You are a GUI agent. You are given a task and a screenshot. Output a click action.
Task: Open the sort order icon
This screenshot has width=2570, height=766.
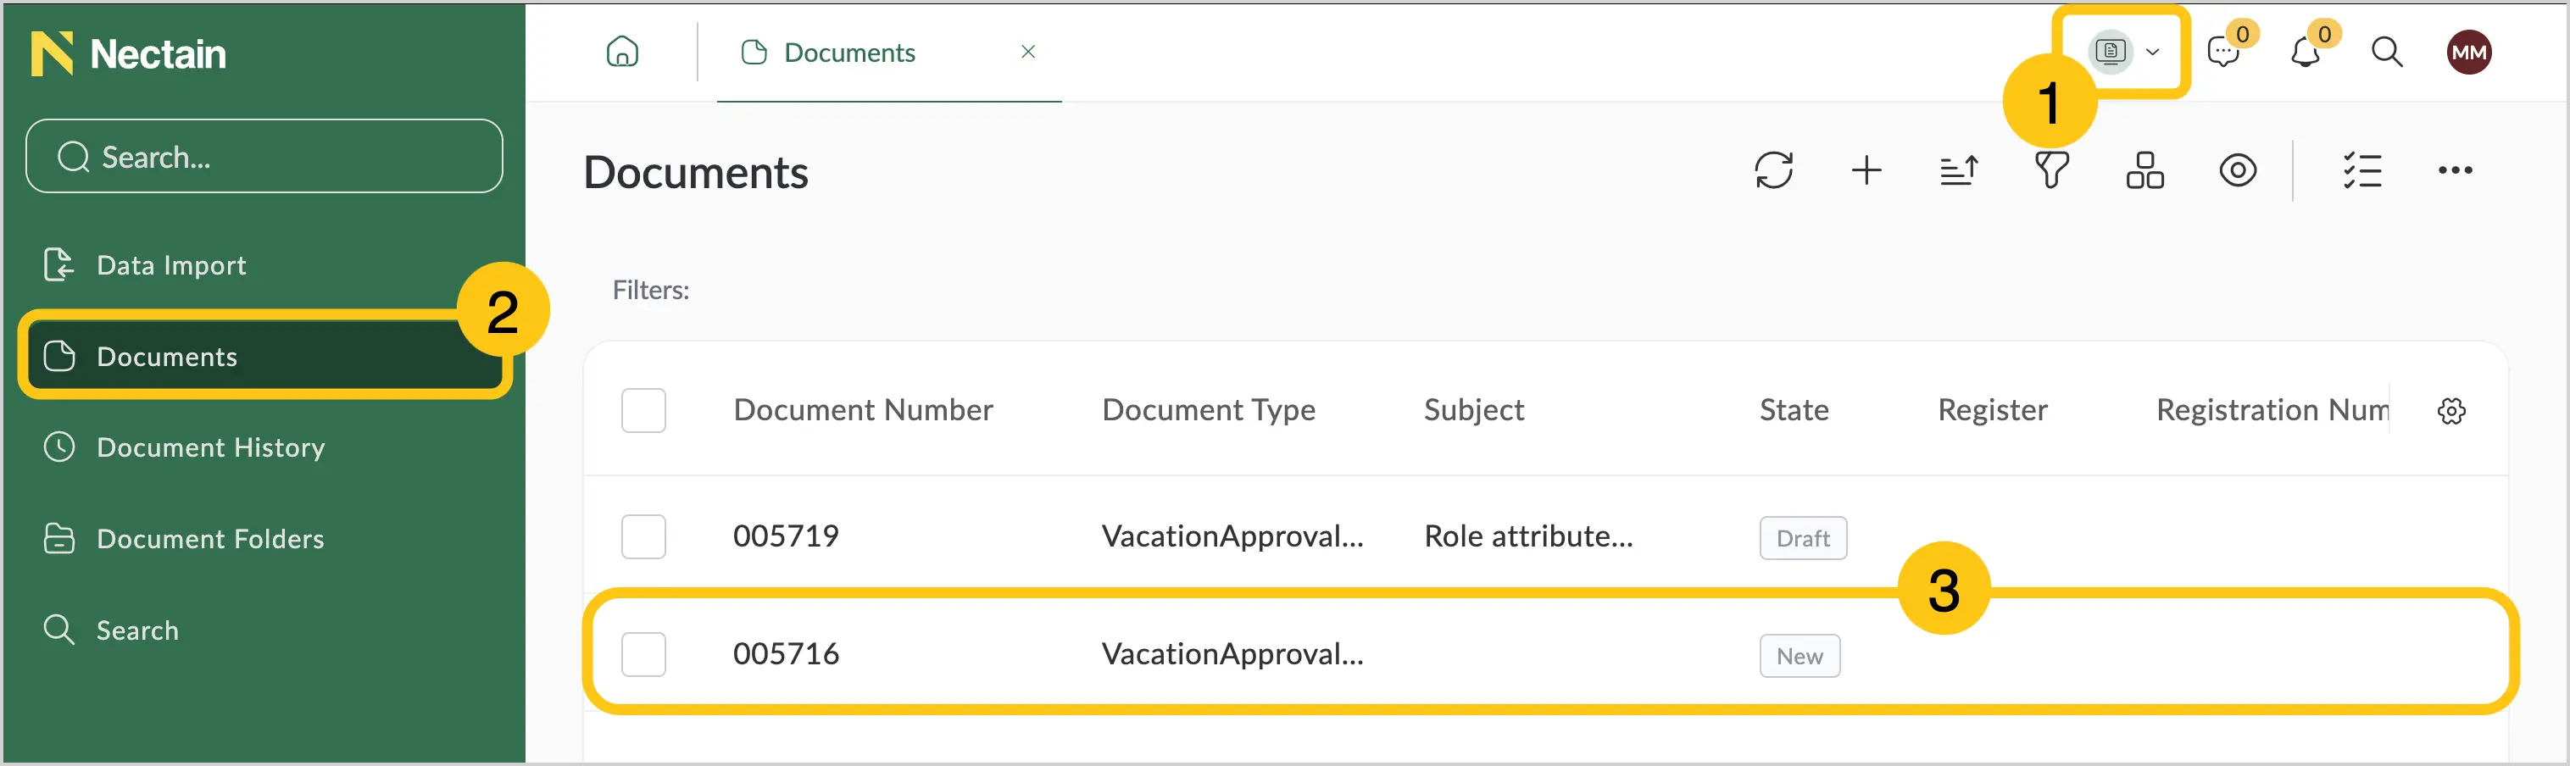(1958, 169)
